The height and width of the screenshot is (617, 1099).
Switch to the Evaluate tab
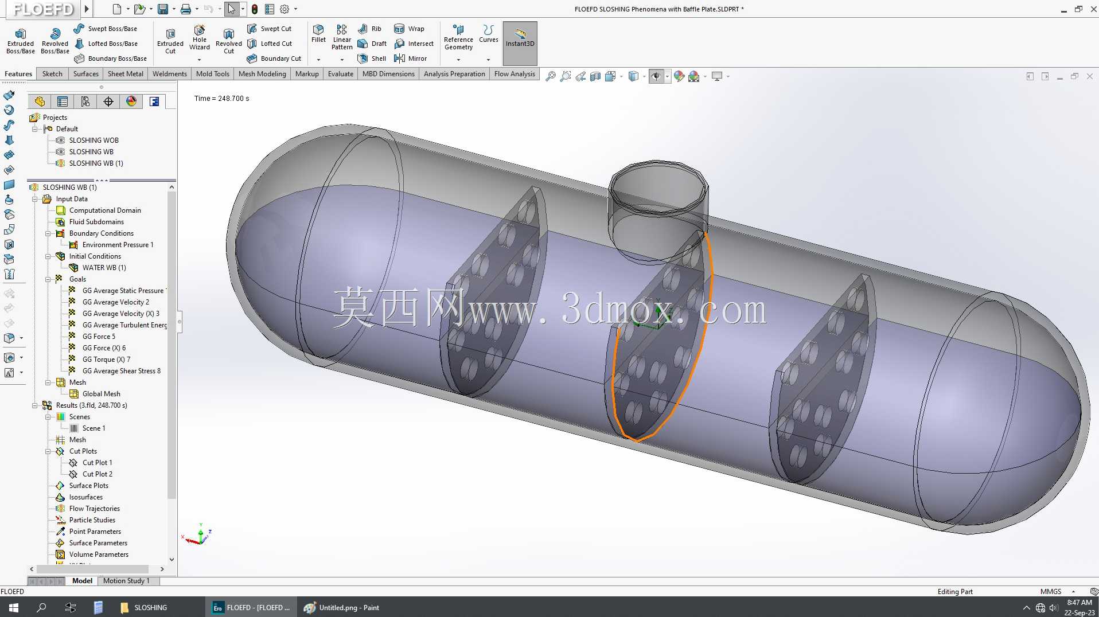click(341, 74)
